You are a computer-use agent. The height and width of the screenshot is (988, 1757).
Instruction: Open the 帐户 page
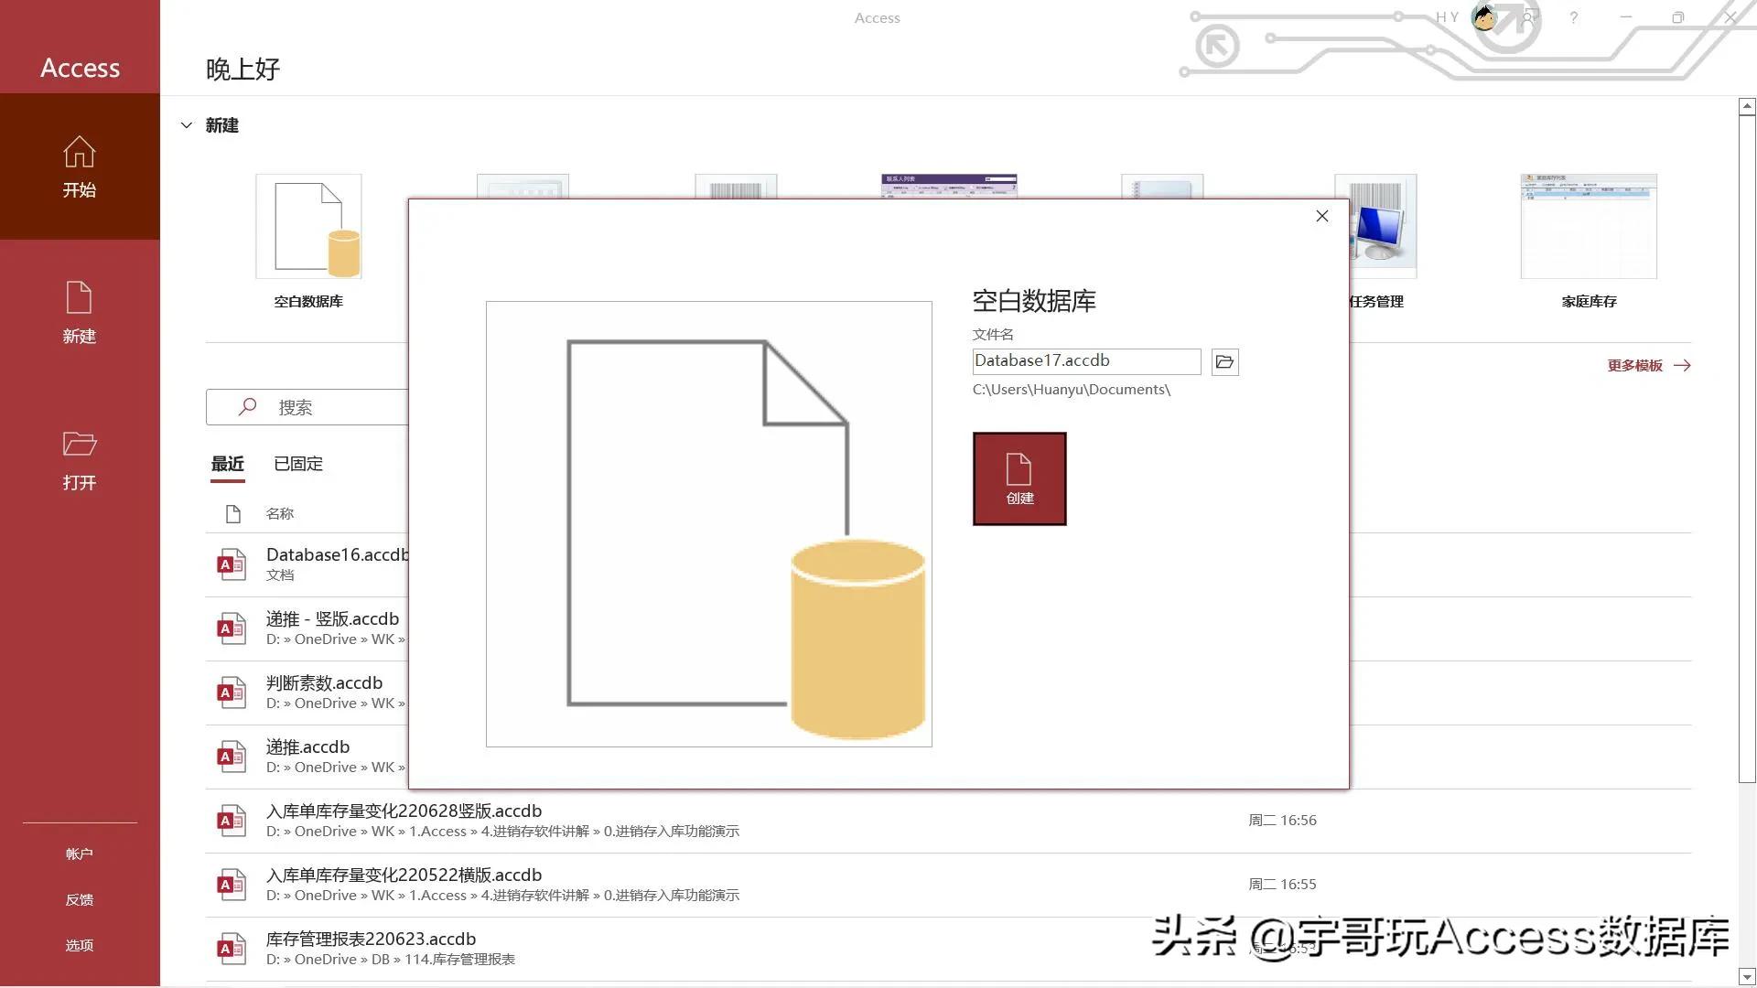(80, 854)
